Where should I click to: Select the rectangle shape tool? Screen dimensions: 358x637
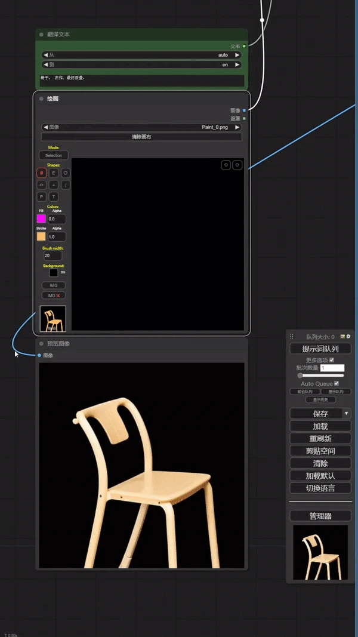(x=41, y=185)
